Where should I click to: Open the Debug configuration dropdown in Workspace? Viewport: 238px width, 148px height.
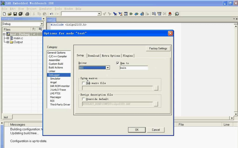(42, 24)
